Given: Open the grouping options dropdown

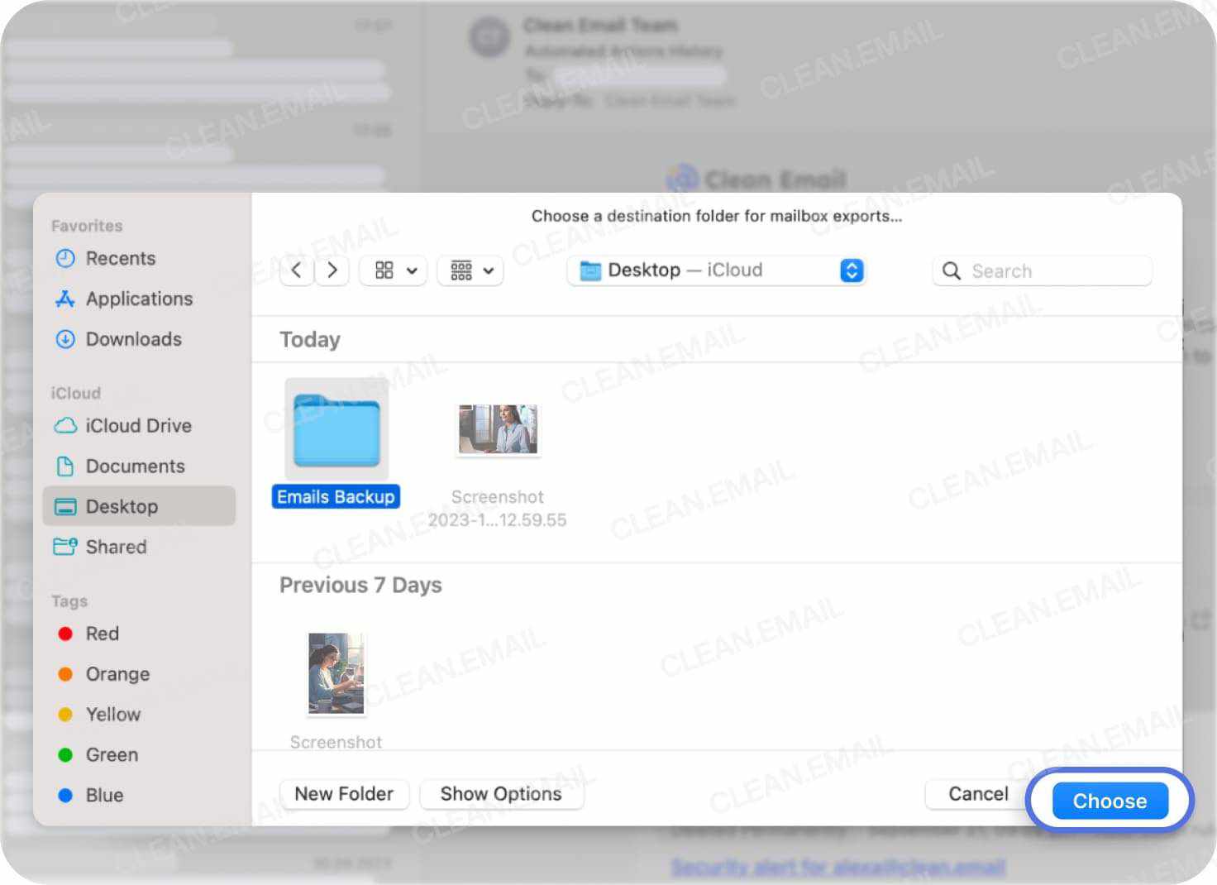Looking at the screenshot, I should point(470,270).
